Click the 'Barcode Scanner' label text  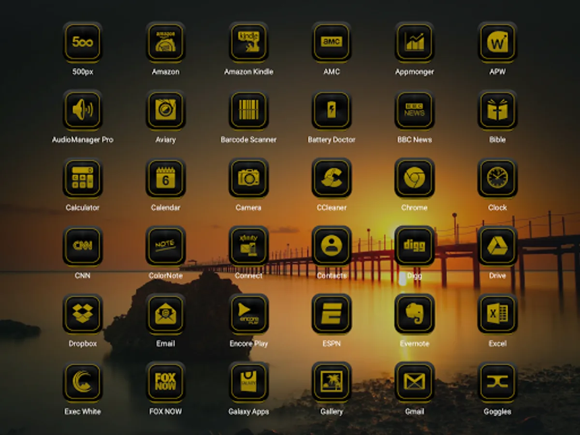(248, 140)
